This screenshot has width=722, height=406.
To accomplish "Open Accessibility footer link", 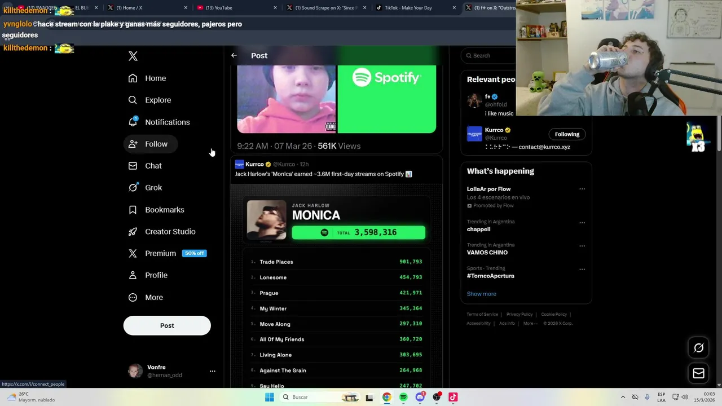I will (478, 323).
